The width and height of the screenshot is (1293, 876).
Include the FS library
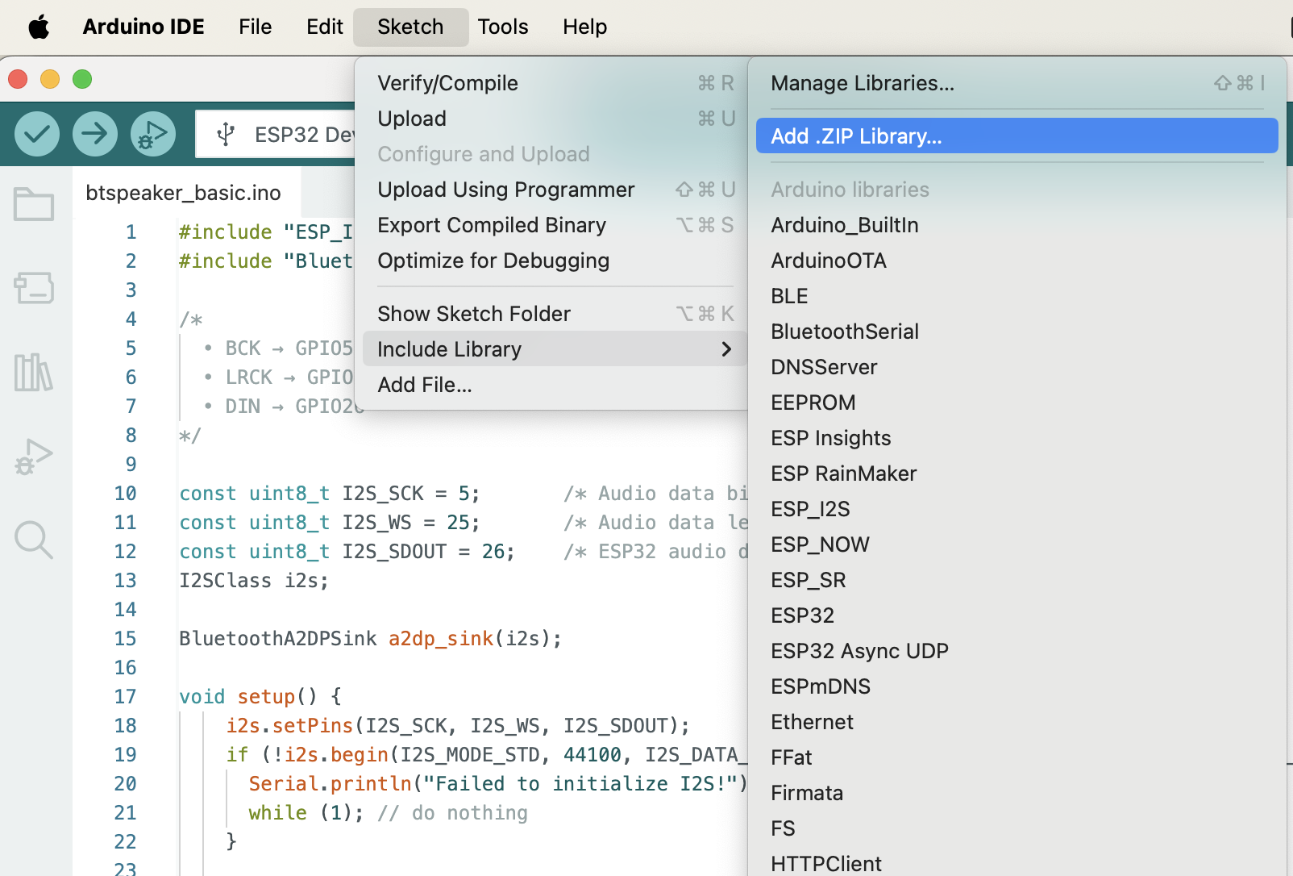click(x=1017, y=828)
